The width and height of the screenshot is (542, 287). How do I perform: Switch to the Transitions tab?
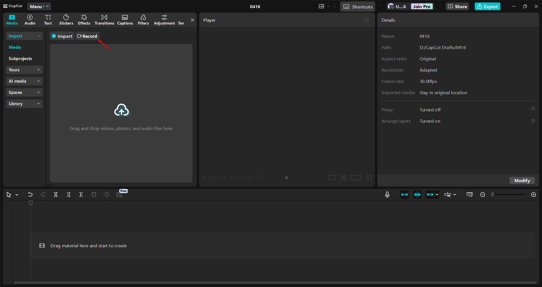[104, 19]
